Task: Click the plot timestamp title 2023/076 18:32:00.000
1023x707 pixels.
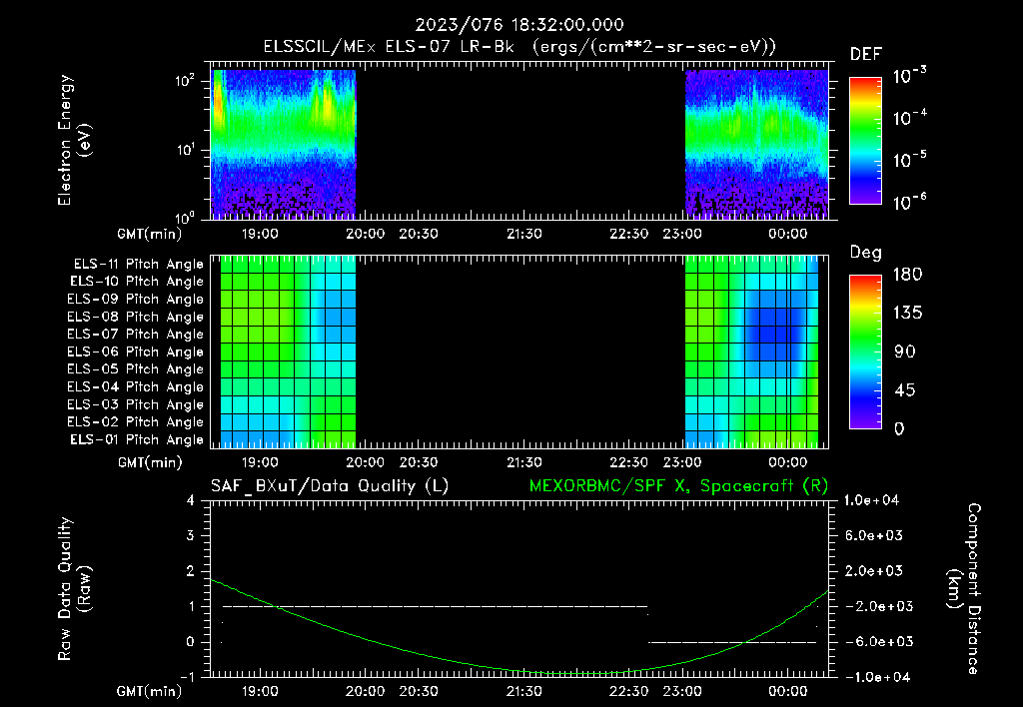Action: pyautogui.click(x=519, y=25)
